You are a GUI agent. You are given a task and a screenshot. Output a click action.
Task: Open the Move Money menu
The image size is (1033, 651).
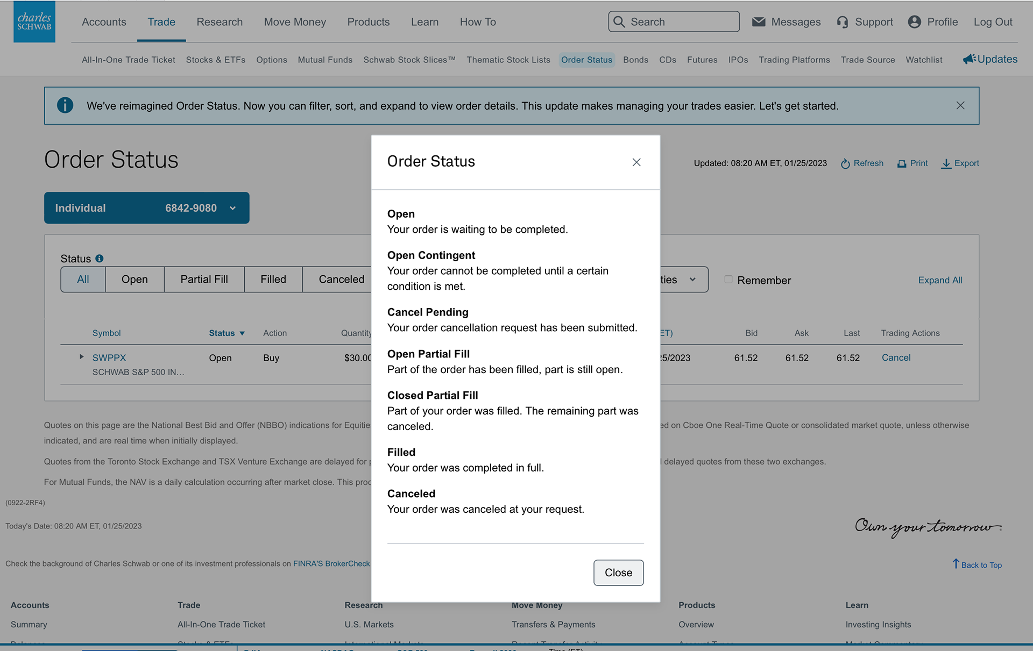295,22
